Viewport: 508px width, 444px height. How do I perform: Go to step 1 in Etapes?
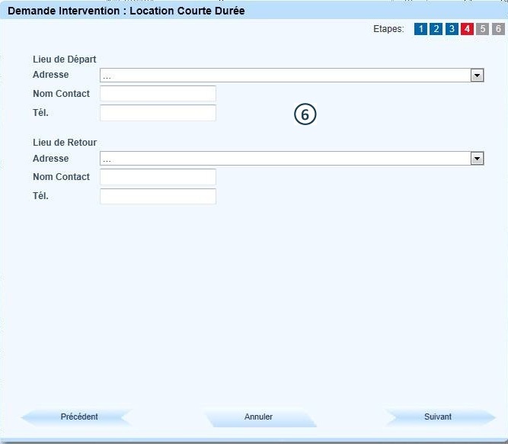[x=420, y=30]
